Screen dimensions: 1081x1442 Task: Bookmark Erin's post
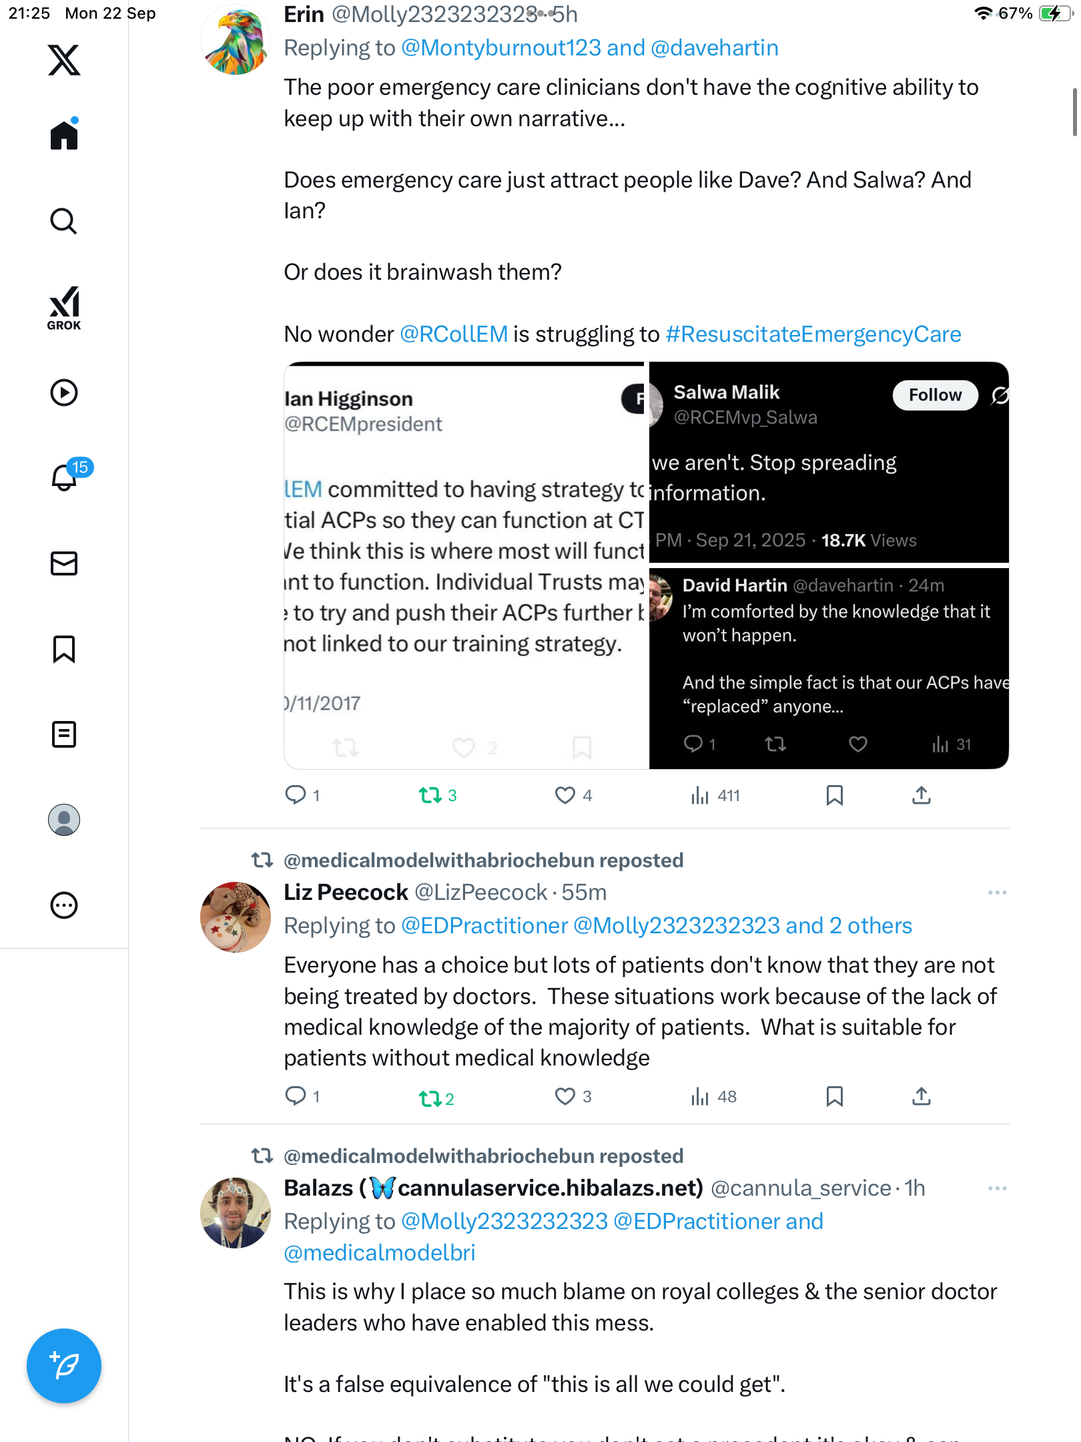click(x=834, y=795)
